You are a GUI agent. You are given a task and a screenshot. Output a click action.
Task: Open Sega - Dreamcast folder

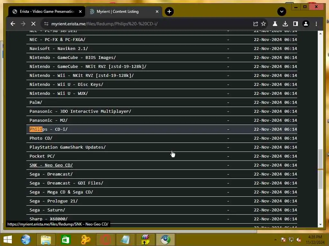[51, 174]
